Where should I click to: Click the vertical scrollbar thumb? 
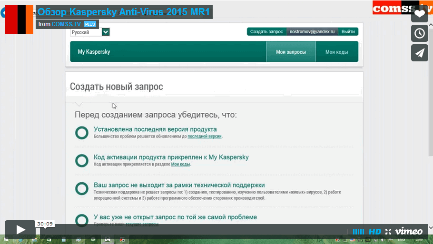tap(431, 91)
